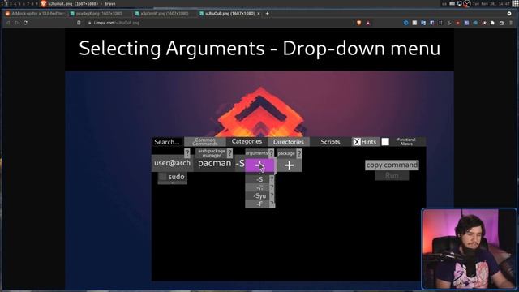Click the heading 'Selecting Arguments - Drop-down menu'
519x292 pixels.
click(259, 48)
